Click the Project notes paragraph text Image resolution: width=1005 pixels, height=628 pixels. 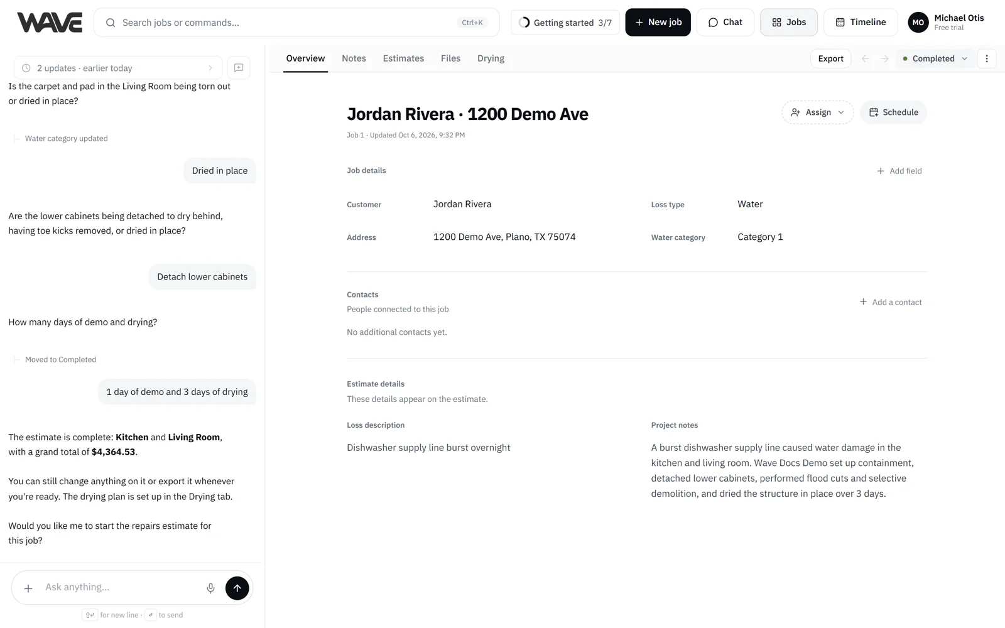(x=783, y=470)
